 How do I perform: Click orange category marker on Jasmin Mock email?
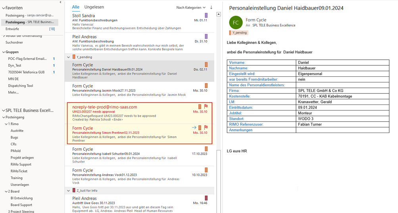pos(206,86)
